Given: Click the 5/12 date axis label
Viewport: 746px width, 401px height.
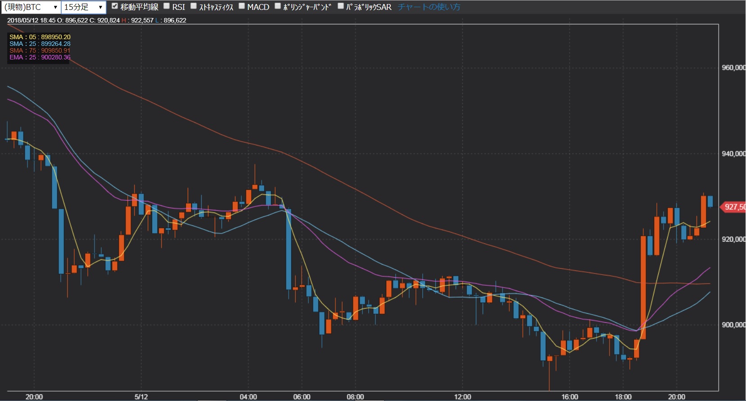Looking at the screenshot, I should [x=141, y=396].
